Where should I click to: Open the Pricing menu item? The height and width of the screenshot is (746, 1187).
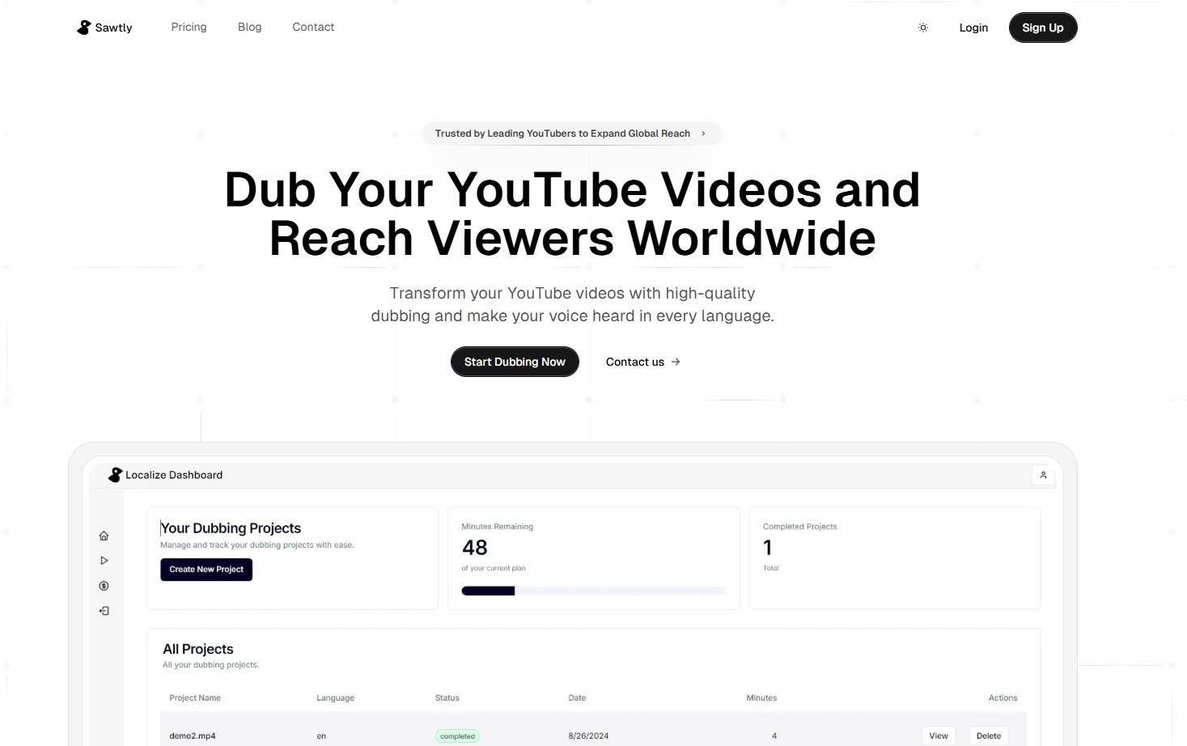pos(189,27)
